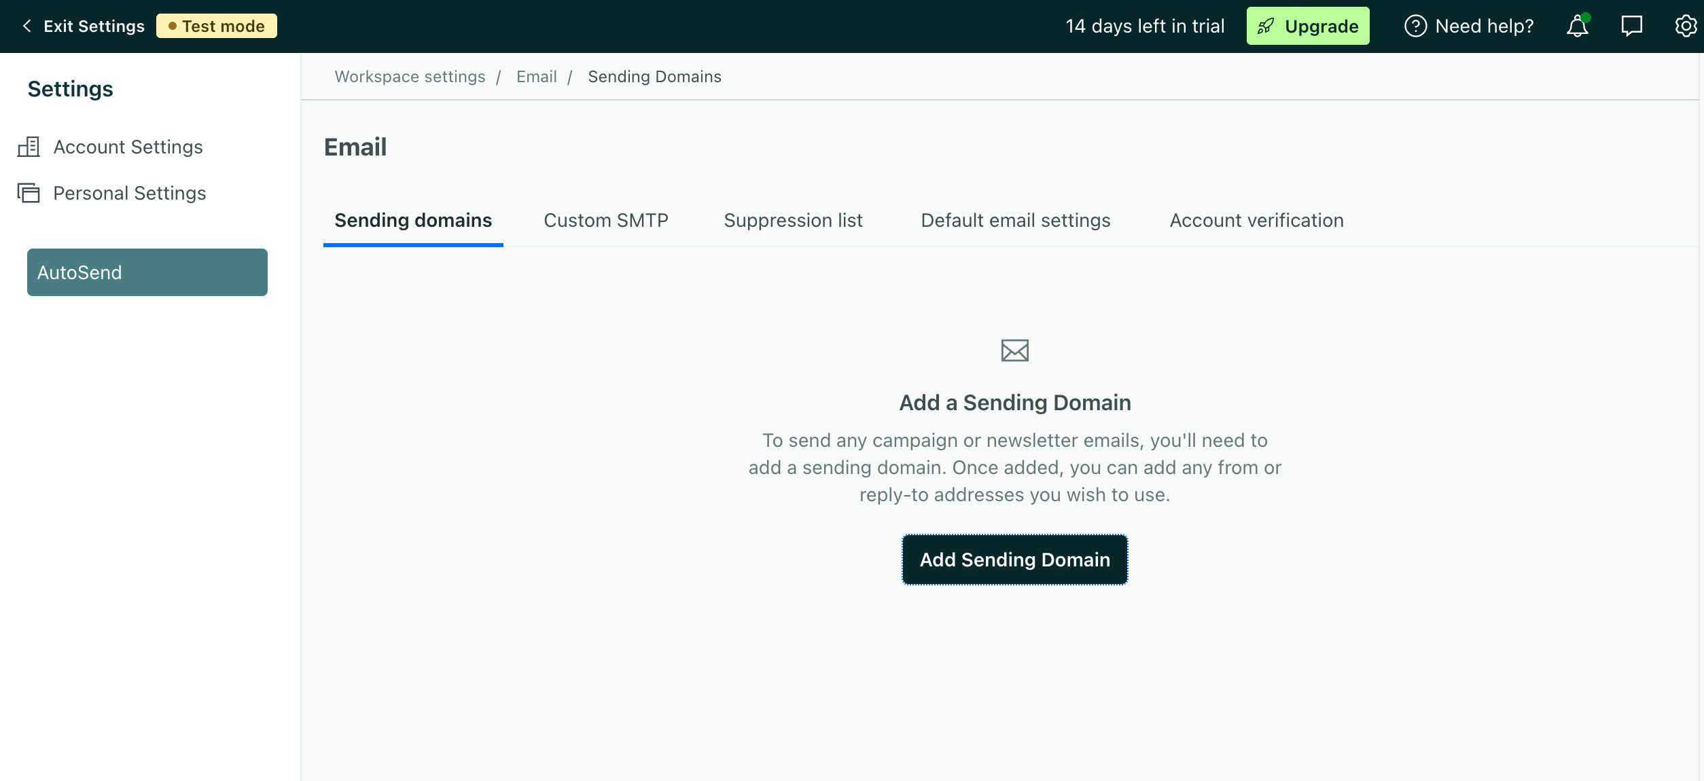Click the notifications bell icon
This screenshot has height=781, width=1704.
click(1577, 26)
